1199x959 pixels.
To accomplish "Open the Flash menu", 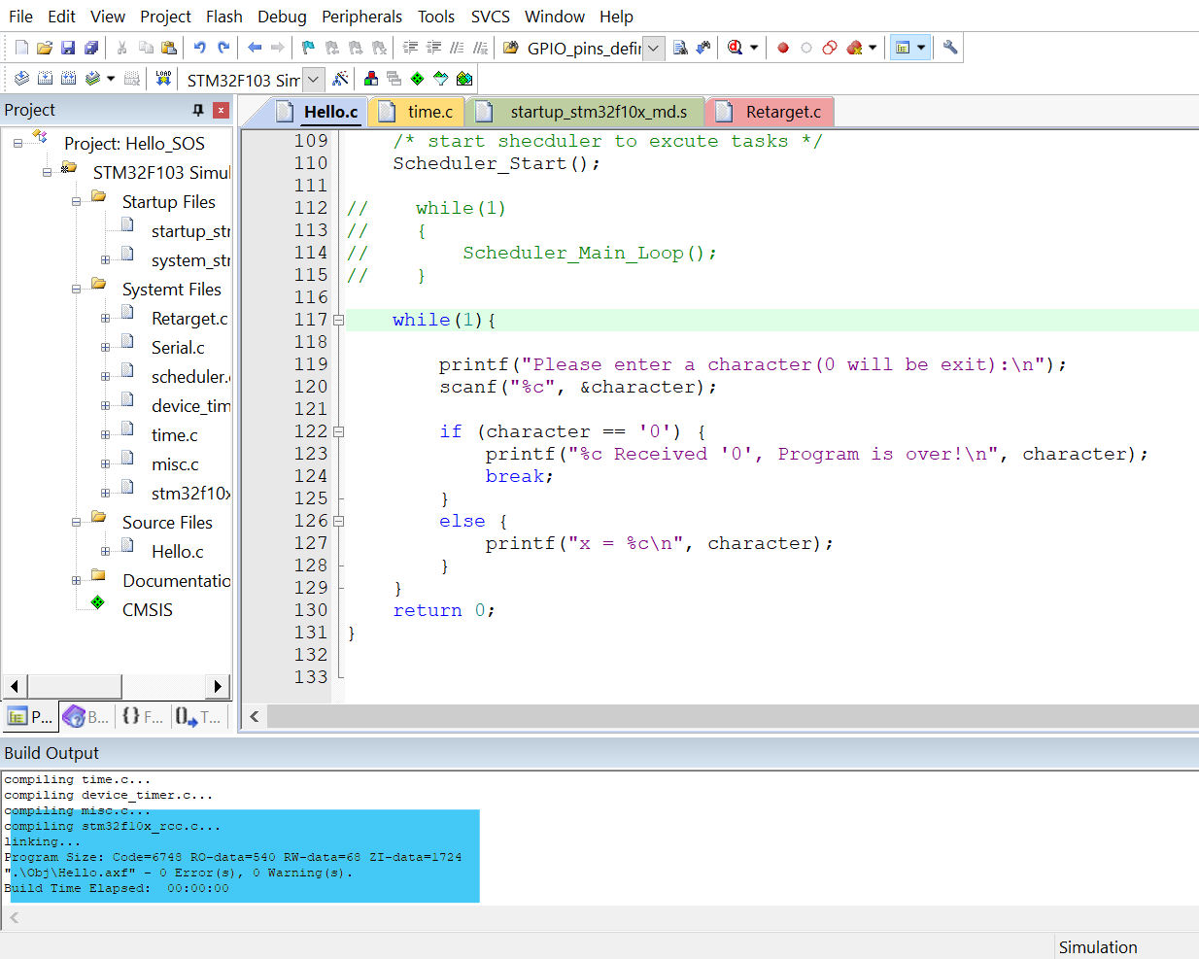I will [224, 17].
